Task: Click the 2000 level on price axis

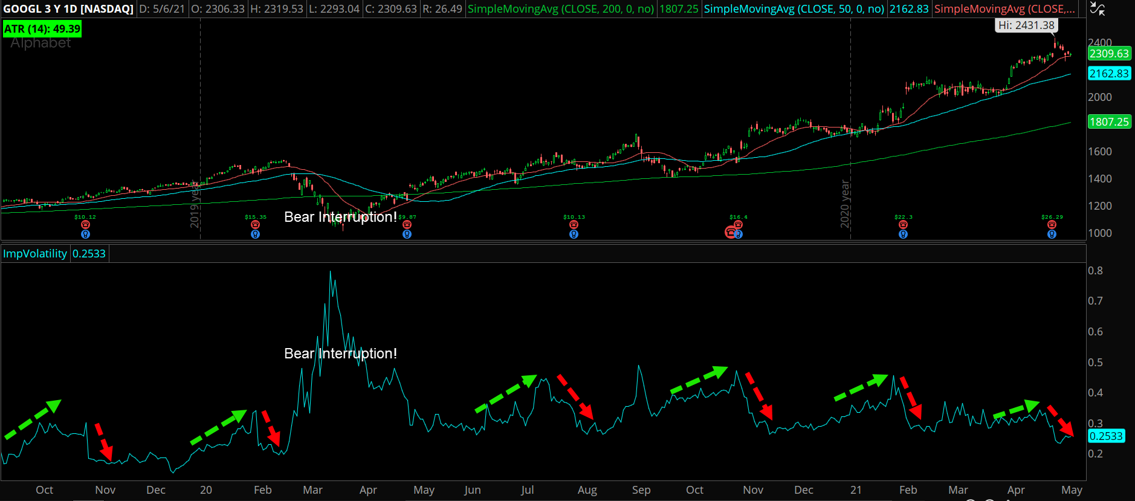Action: (1100, 97)
